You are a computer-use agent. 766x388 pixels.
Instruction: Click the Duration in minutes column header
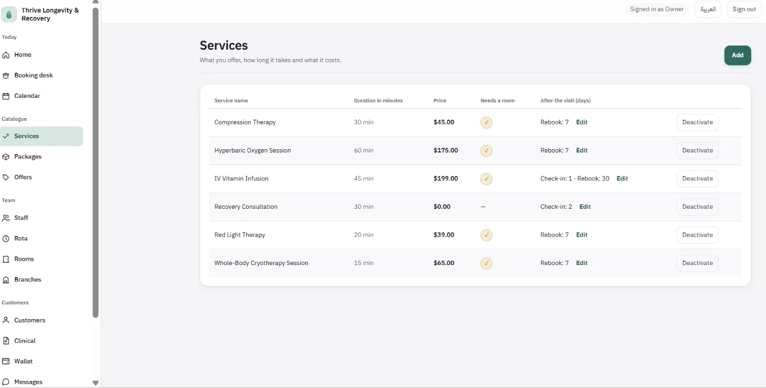click(378, 101)
